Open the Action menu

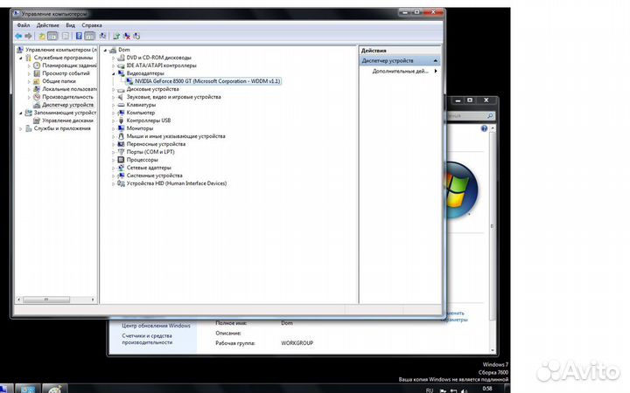[x=47, y=25]
